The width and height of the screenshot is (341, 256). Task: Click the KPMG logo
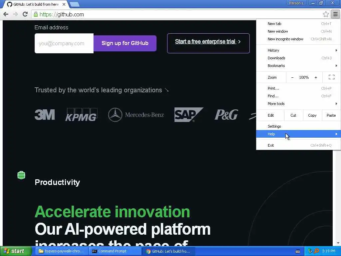[81, 115]
